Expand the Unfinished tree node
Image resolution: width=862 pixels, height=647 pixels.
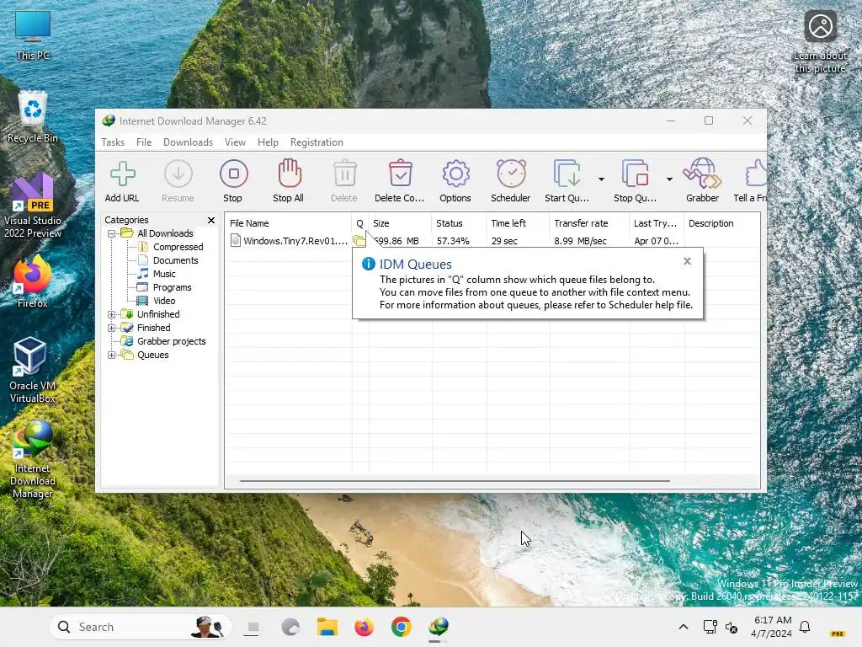tap(112, 315)
